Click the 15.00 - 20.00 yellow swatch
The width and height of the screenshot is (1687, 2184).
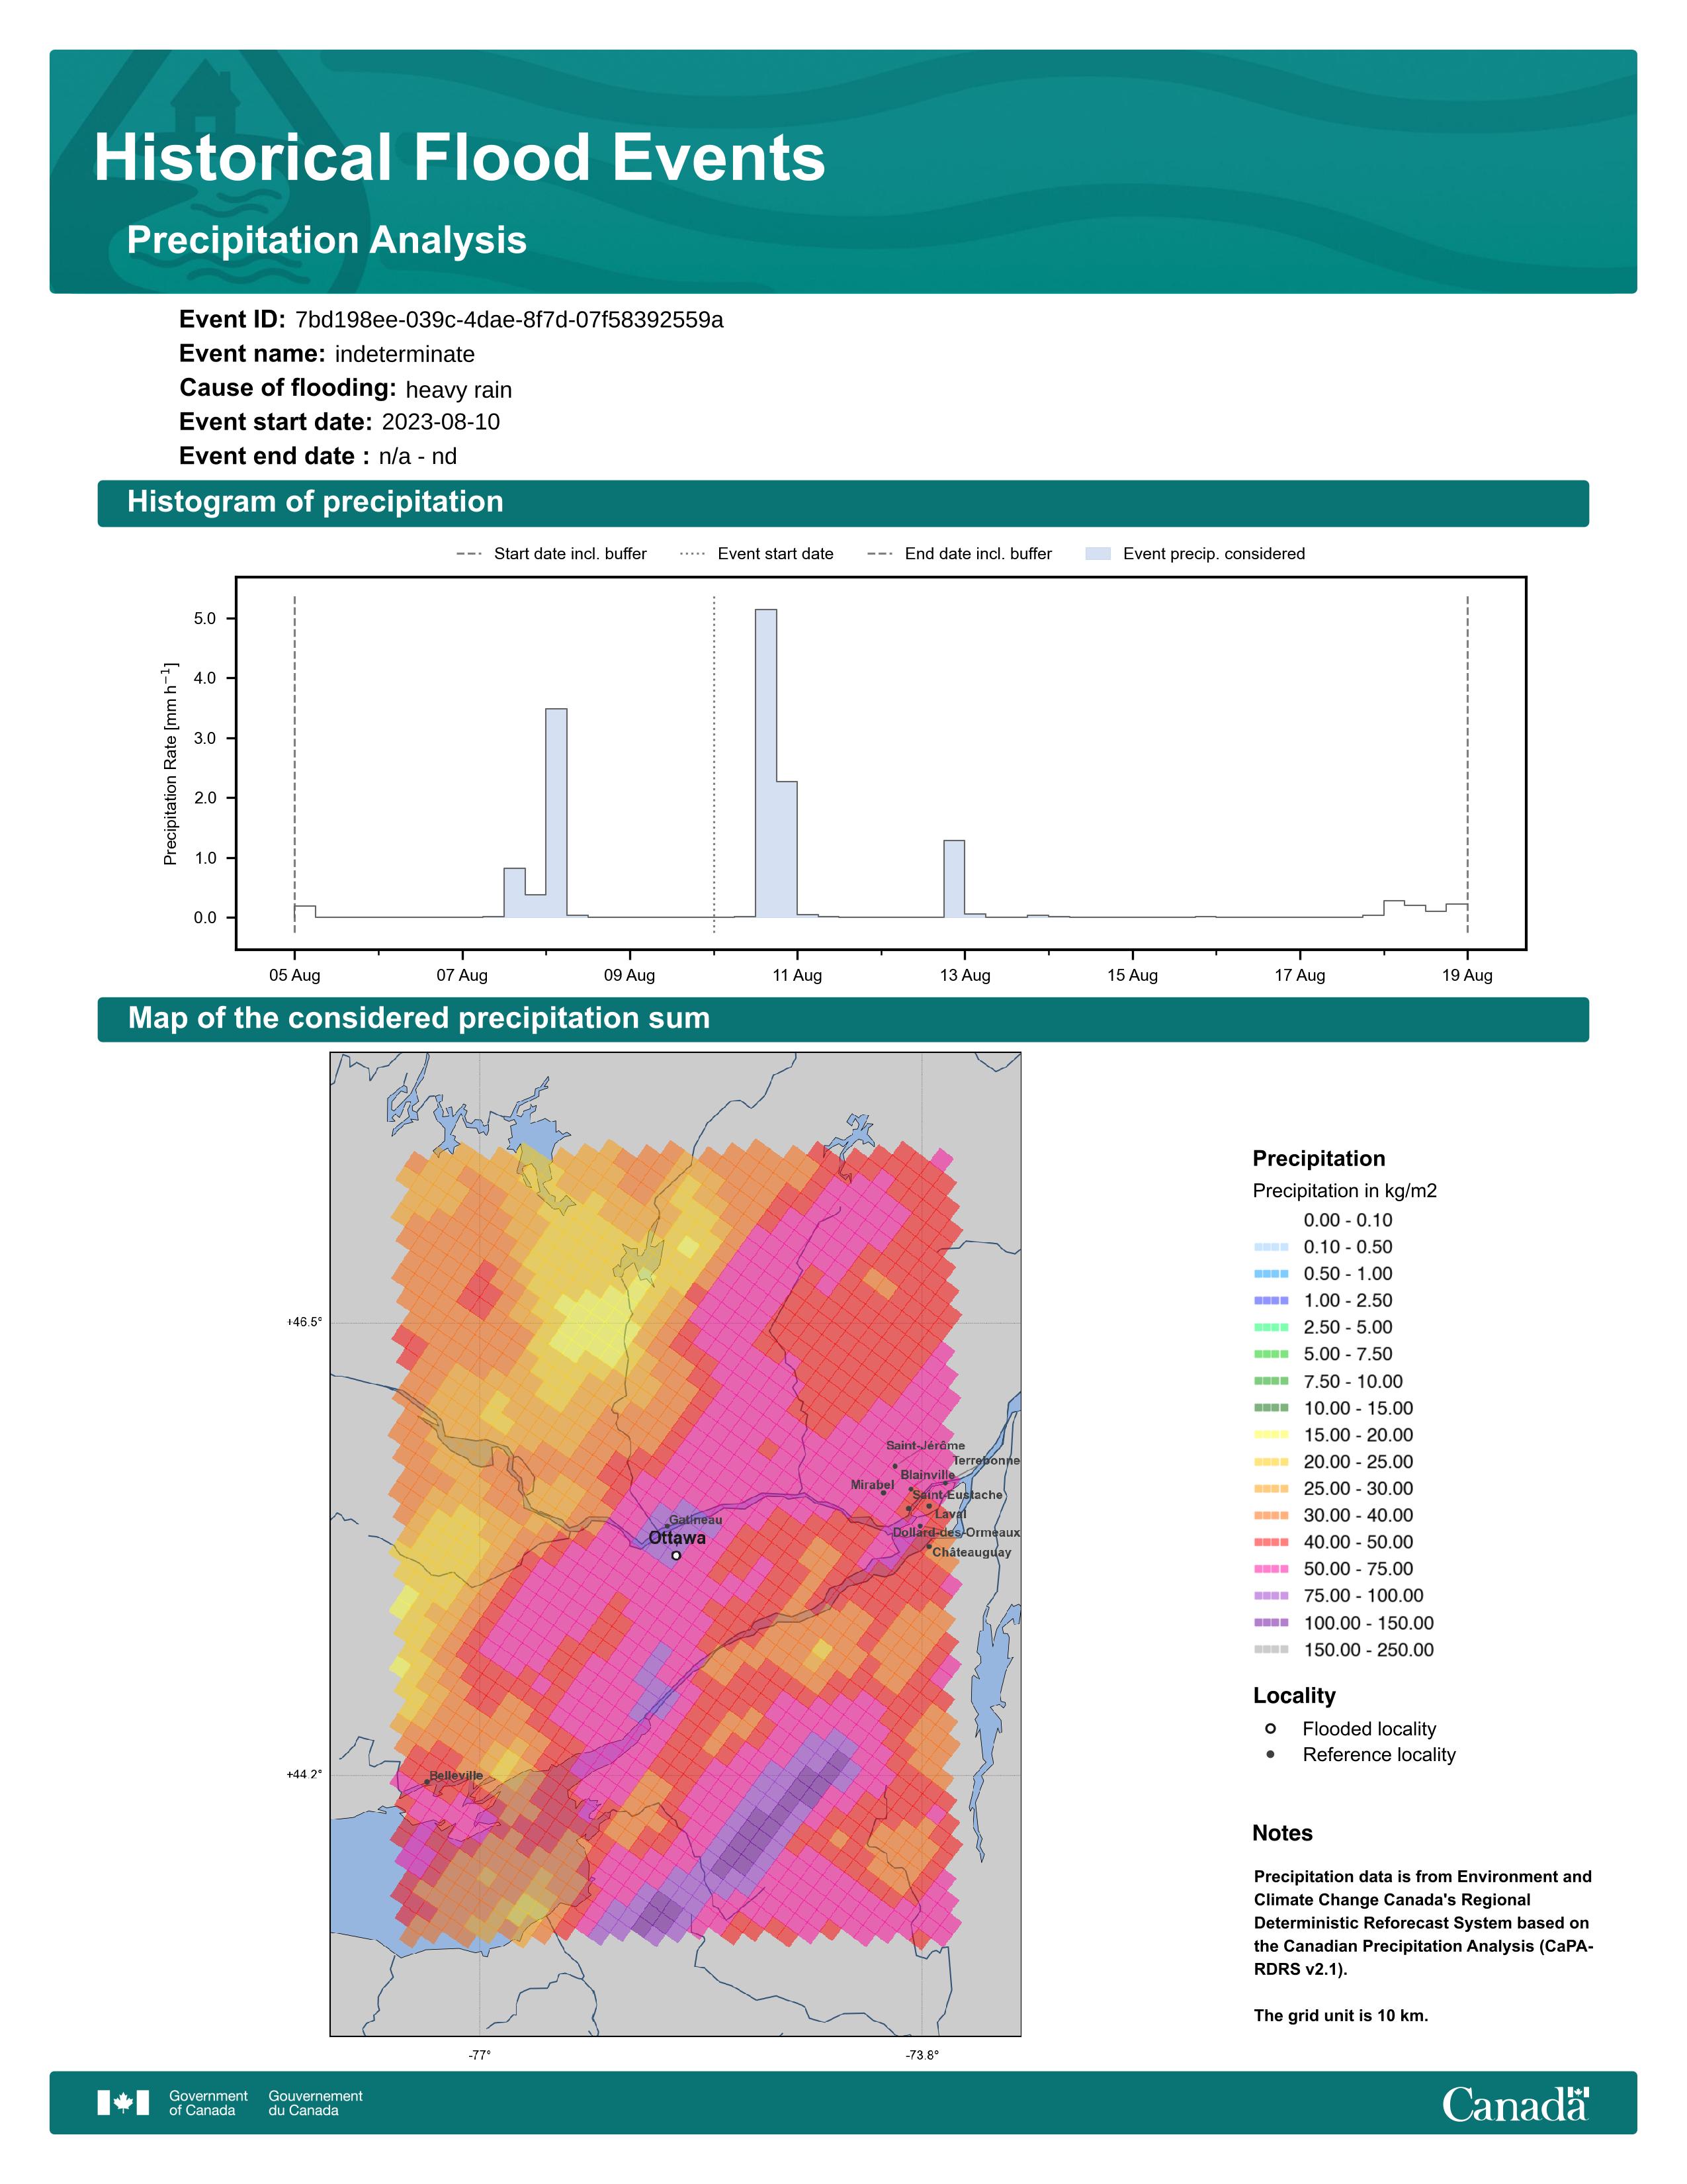[1270, 1435]
